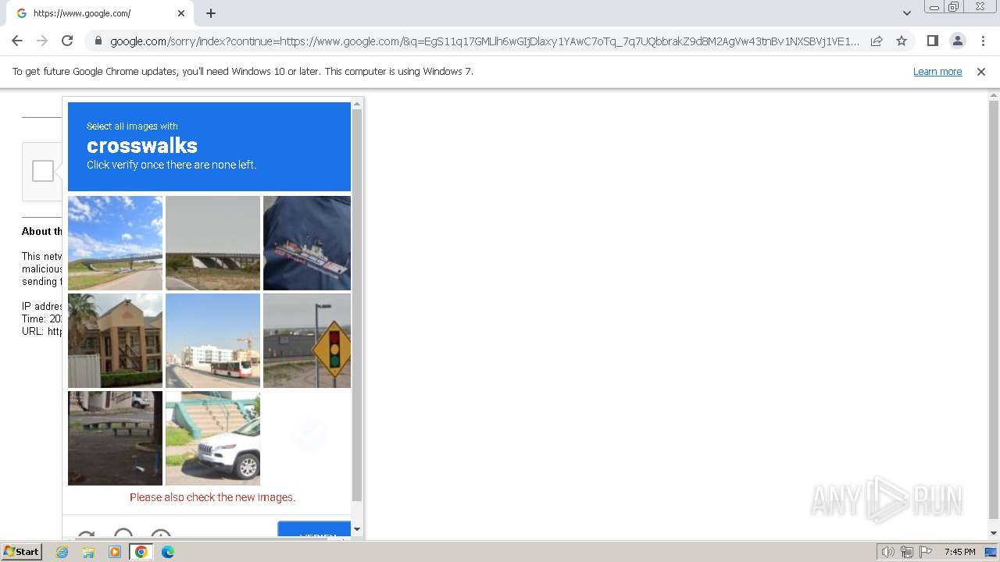
Task: Focus the address bar URL
Action: pyautogui.click(x=484, y=41)
